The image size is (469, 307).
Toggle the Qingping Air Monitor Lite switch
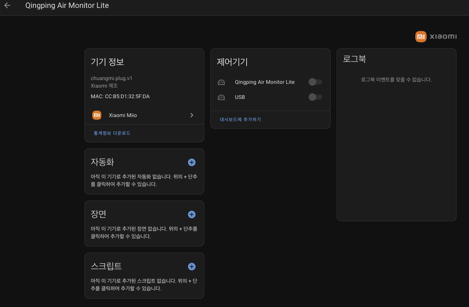pyautogui.click(x=315, y=82)
